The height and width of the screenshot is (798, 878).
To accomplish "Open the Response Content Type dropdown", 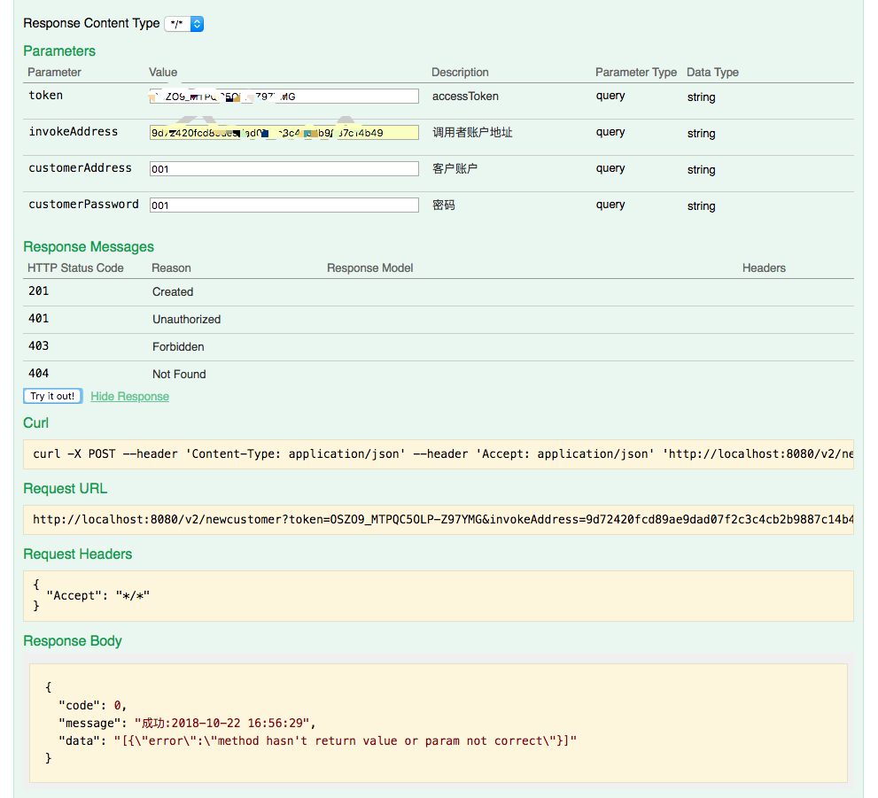I will pos(183,24).
